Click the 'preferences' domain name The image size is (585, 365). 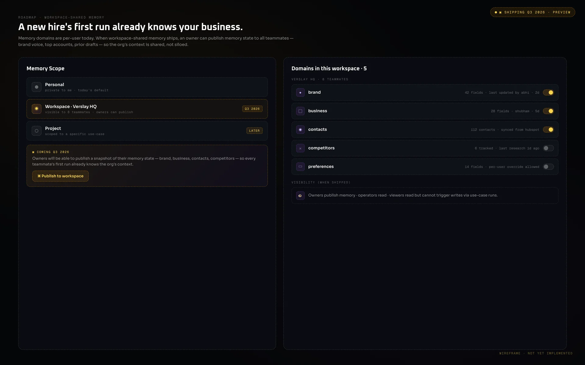tap(321, 166)
